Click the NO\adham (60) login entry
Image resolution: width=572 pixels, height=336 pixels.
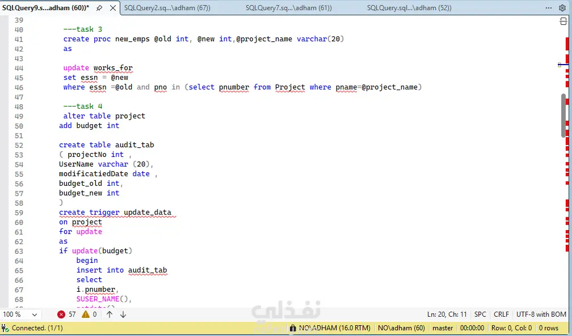click(x=401, y=328)
